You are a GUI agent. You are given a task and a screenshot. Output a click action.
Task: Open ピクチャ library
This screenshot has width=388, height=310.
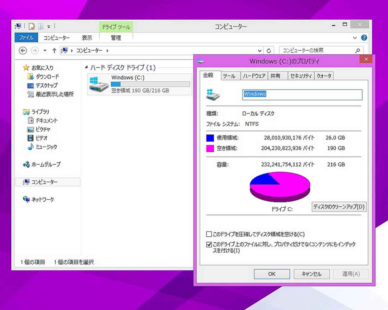pyautogui.click(x=43, y=129)
